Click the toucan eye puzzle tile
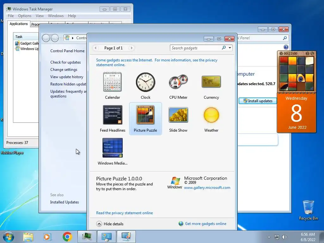This screenshot has width=324, height=243. [301, 78]
